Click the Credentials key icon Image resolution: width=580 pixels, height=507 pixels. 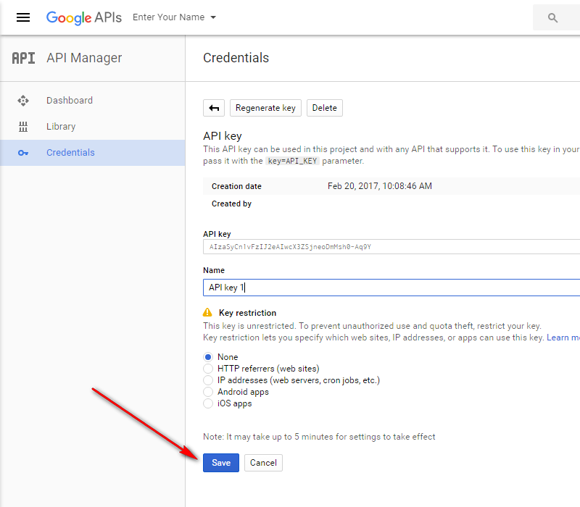click(x=23, y=153)
